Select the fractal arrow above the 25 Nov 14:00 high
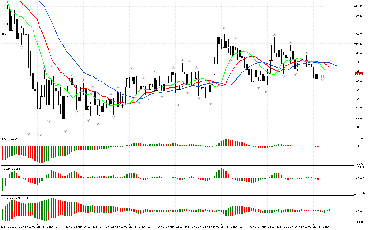This screenshot has height=230, width=368. pyautogui.click(x=275, y=34)
